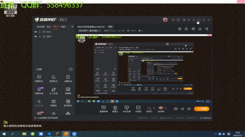The image size is (245, 137).
Task: Start the 视频连麦 video co-stream tool
Action: click(39, 91)
